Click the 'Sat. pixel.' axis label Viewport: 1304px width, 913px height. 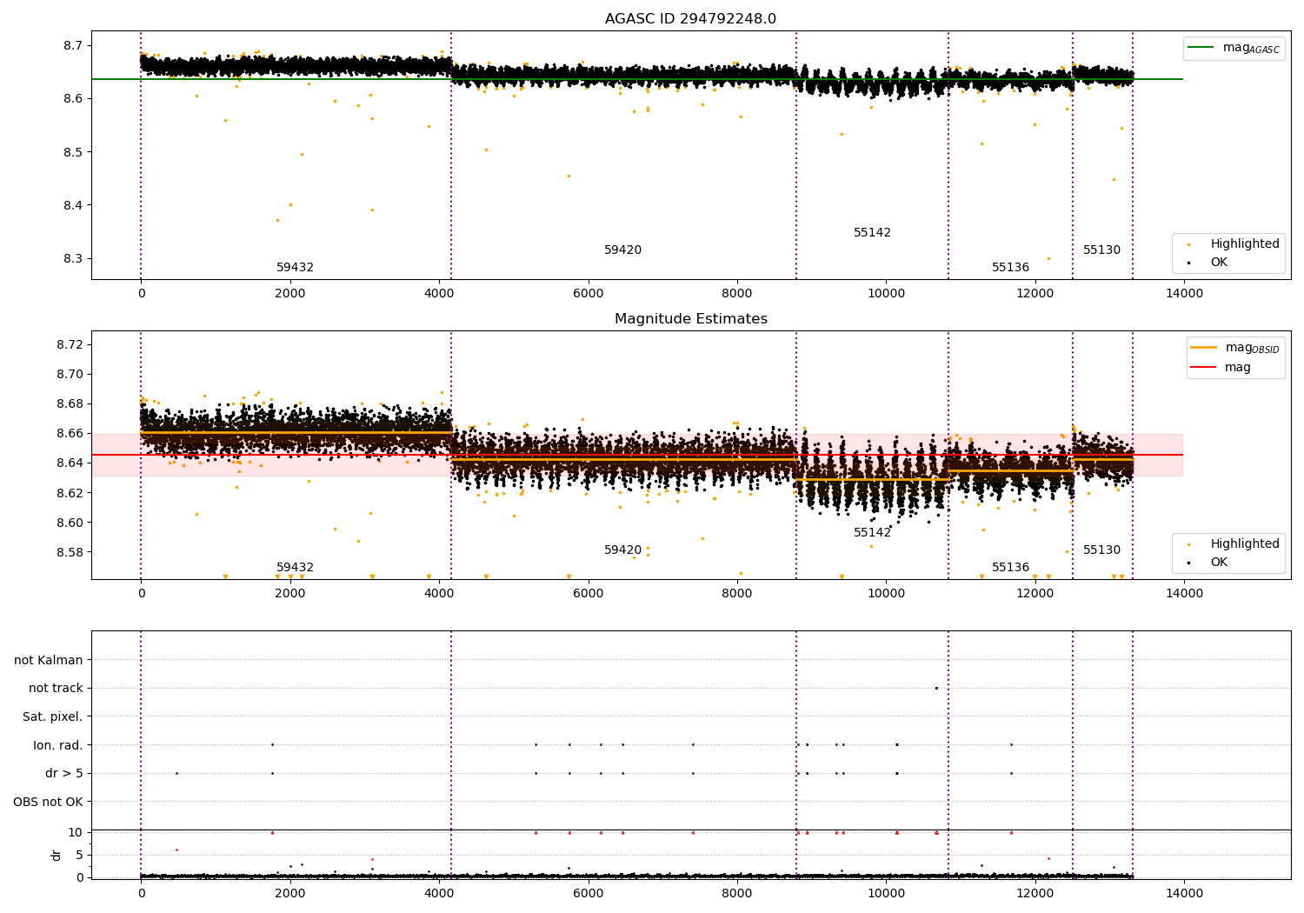pyautogui.click(x=53, y=717)
